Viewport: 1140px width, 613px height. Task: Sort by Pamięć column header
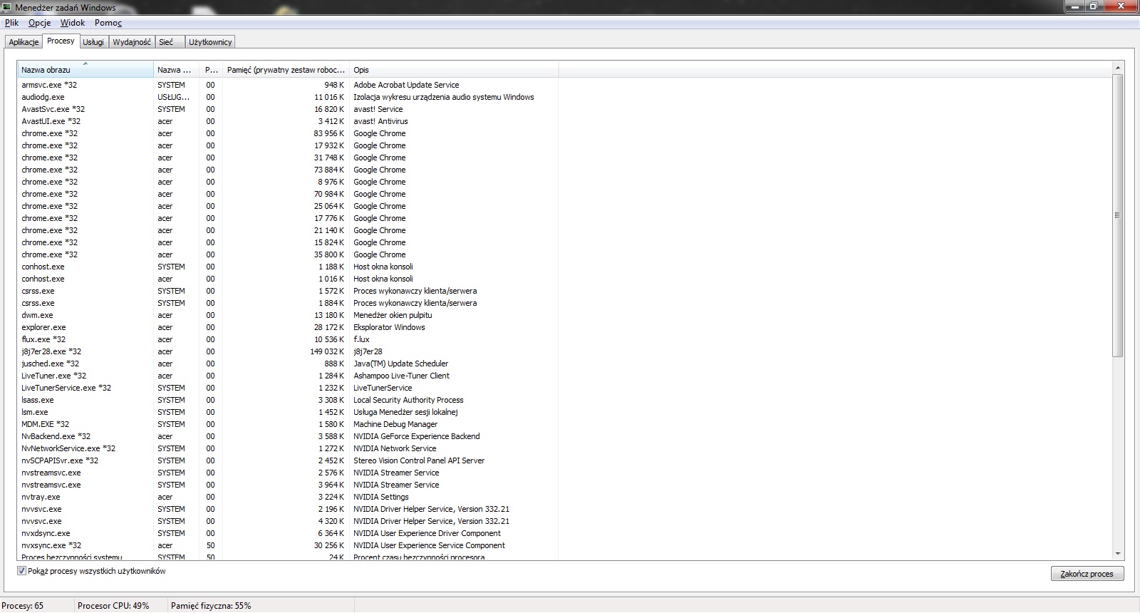[x=285, y=70]
